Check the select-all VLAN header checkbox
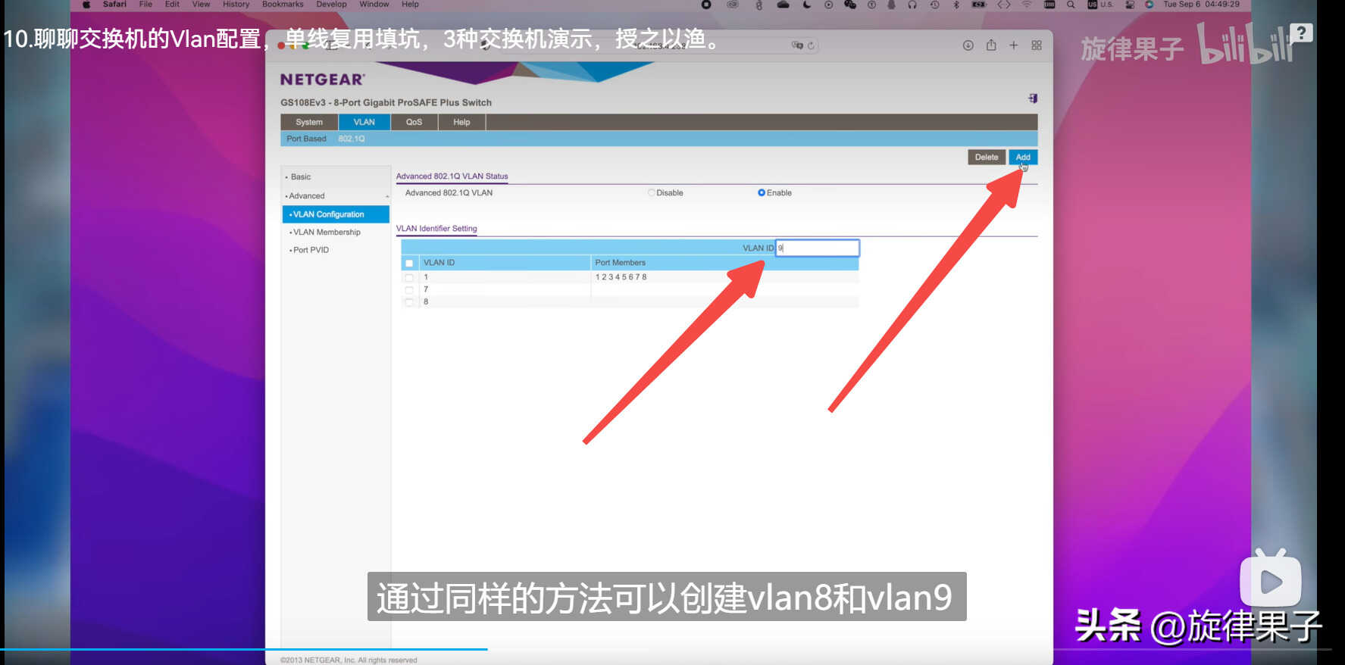The image size is (1345, 665). pos(409,264)
